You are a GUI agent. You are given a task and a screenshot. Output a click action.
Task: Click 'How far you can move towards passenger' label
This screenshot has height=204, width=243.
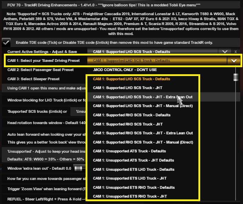(46, 179)
